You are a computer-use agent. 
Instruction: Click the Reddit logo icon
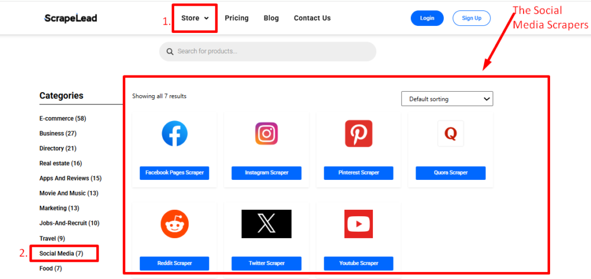pyautogui.click(x=174, y=224)
